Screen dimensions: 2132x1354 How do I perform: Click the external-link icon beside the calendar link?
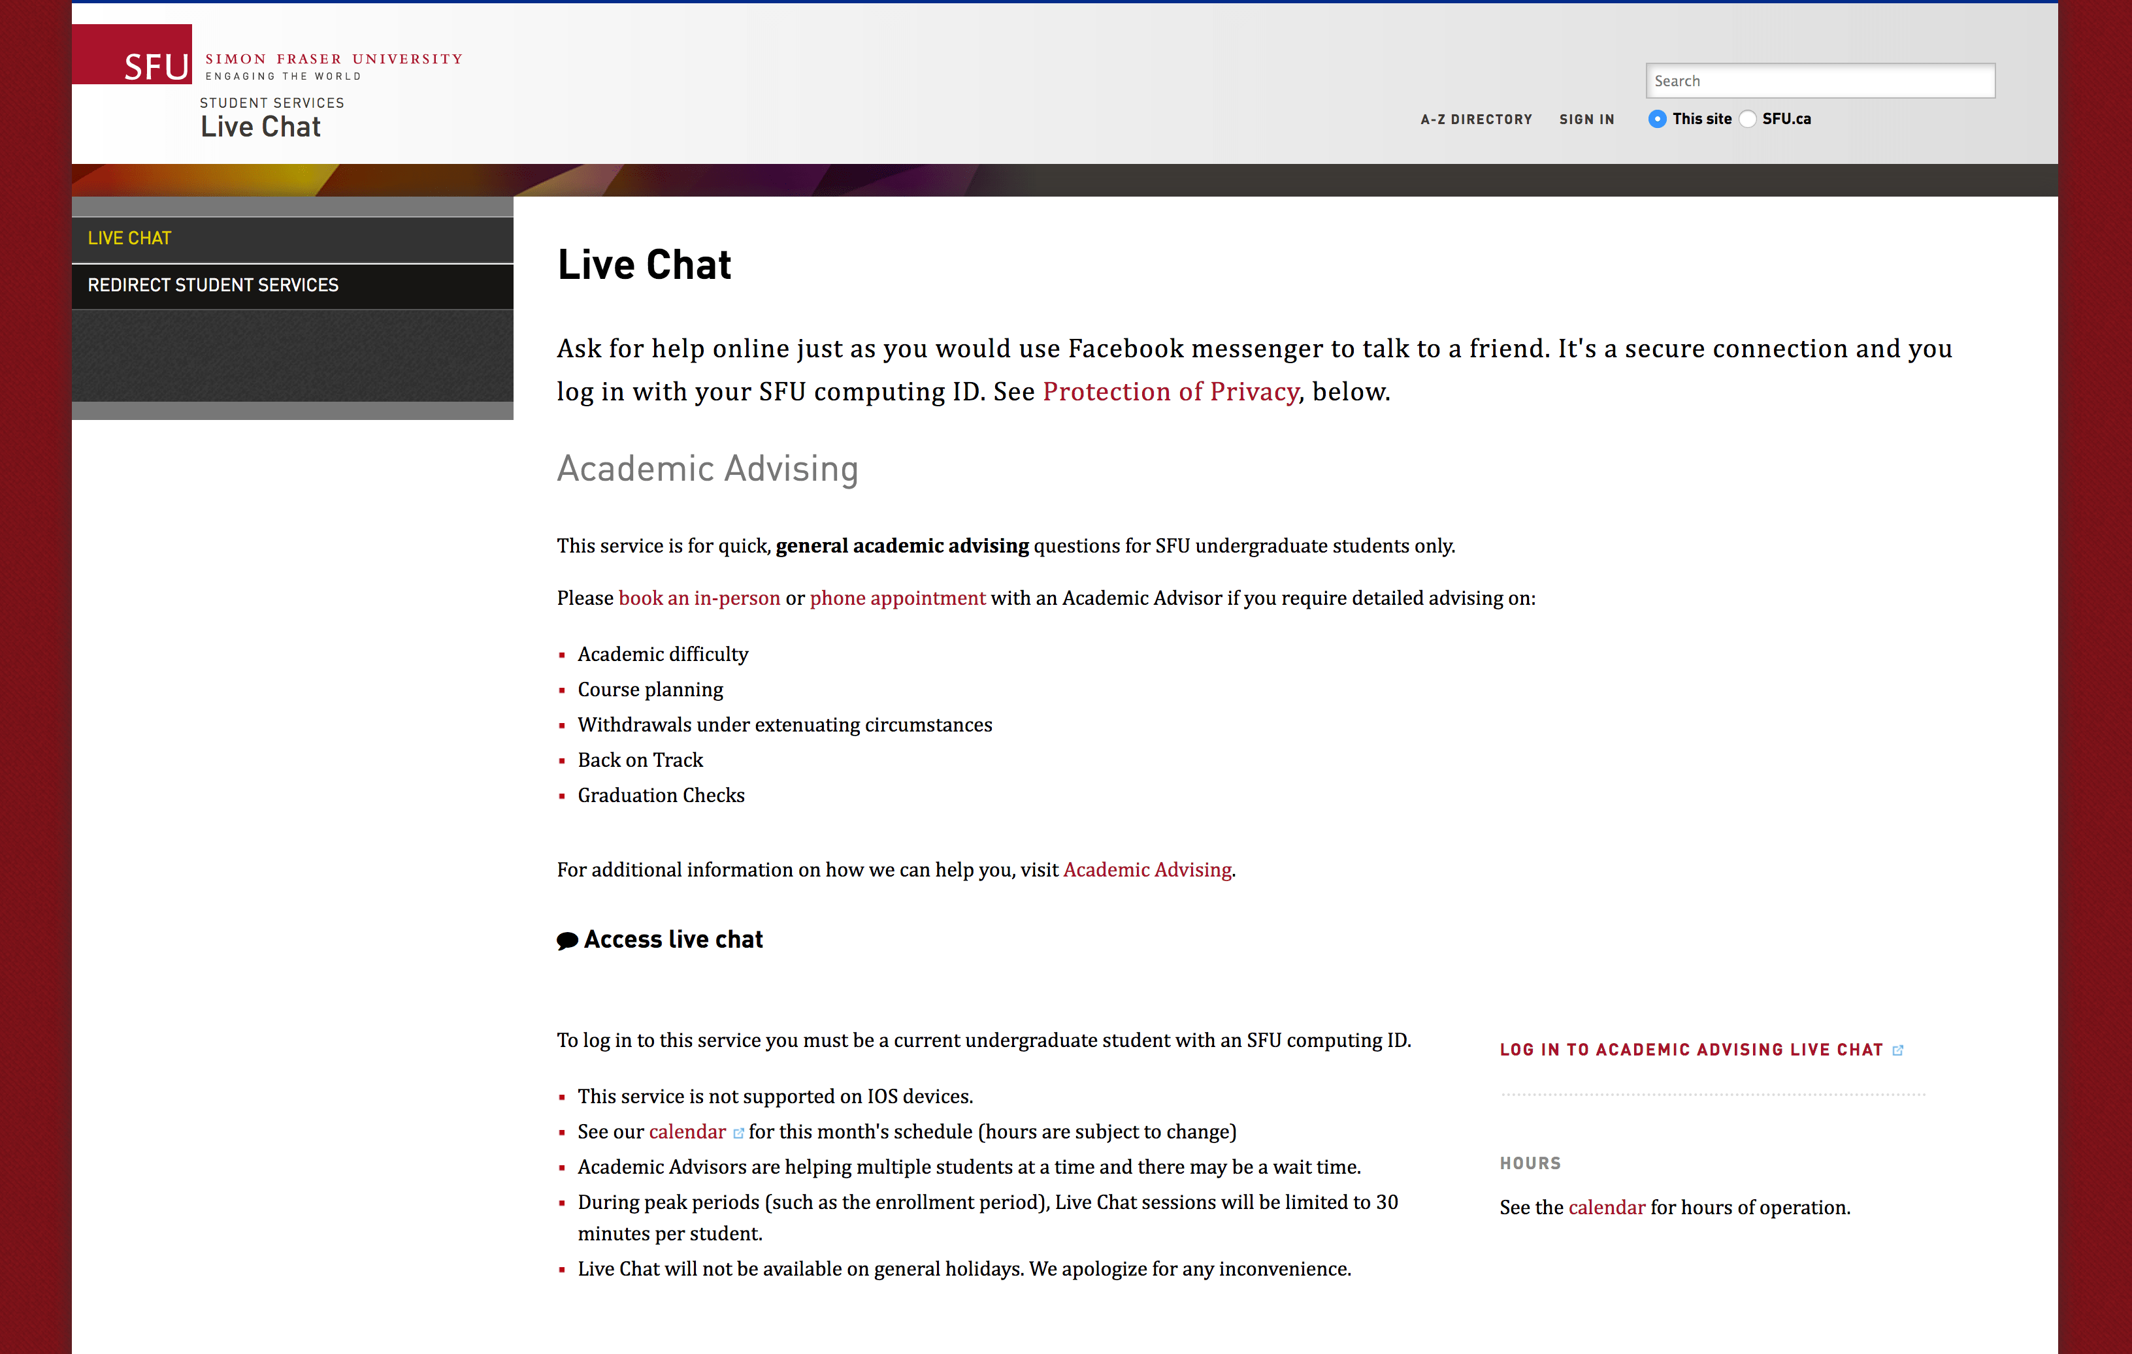click(738, 1133)
